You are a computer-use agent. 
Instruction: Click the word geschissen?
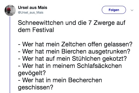pyautogui.click(x=35, y=88)
